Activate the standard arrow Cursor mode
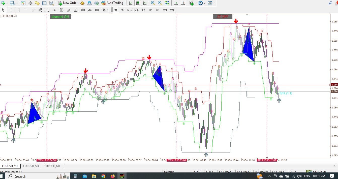 3,10
